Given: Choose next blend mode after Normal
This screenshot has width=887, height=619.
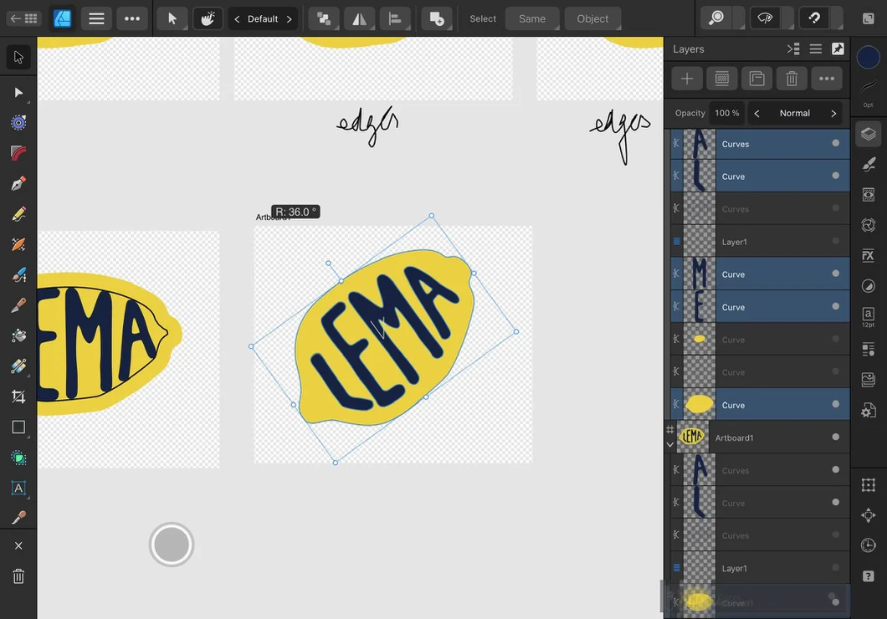Looking at the screenshot, I should pyautogui.click(x=833, y=113).
